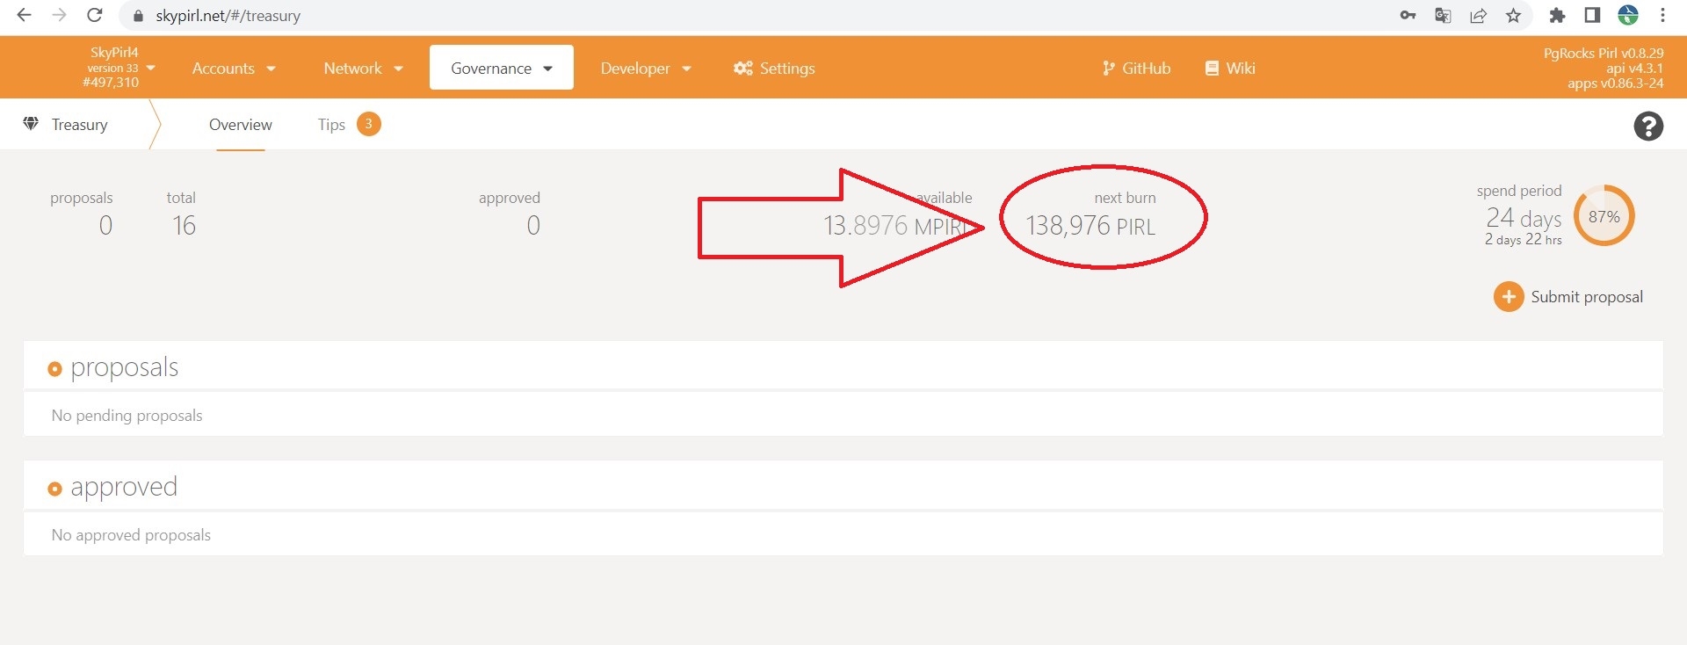1687x645 pixels.
Task: Open browser extensions puzzle icon
Action: point(1556,16)
